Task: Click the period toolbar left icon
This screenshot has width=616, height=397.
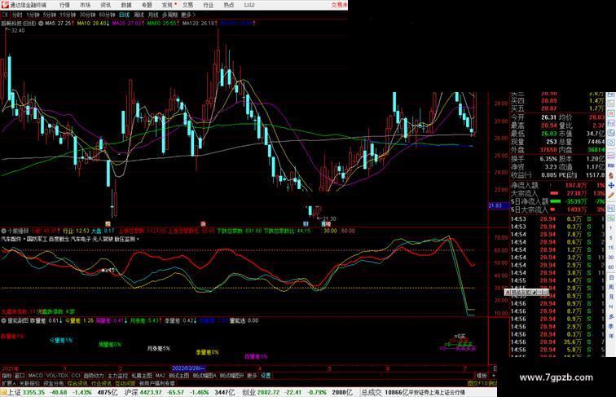Action: (x=5, y=15)
